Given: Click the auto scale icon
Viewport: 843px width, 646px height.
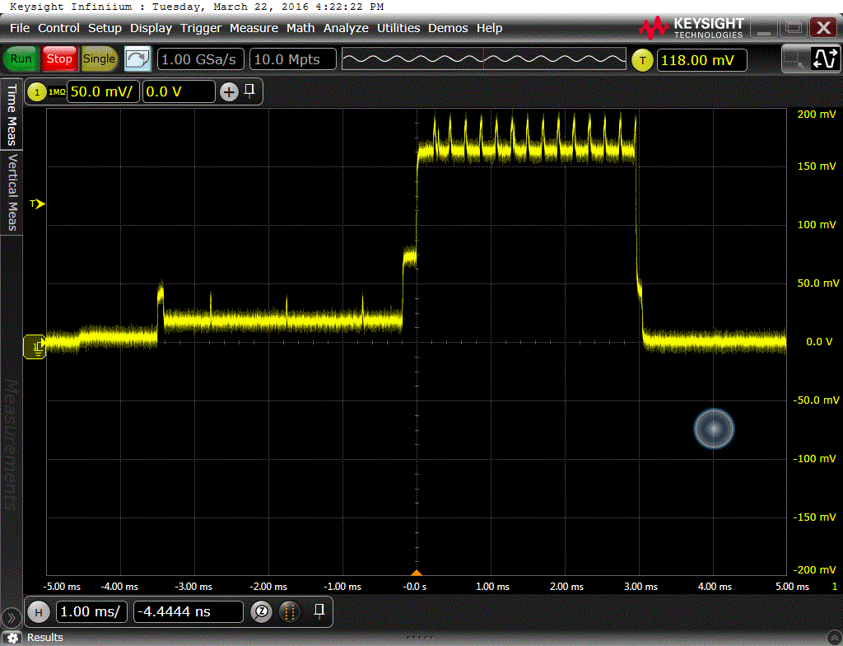Looking at the screenshot, I should (137, 59).
